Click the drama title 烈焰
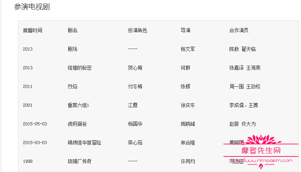Image resolution: width=301 pixels, height=172 pixels. [73, 86]
